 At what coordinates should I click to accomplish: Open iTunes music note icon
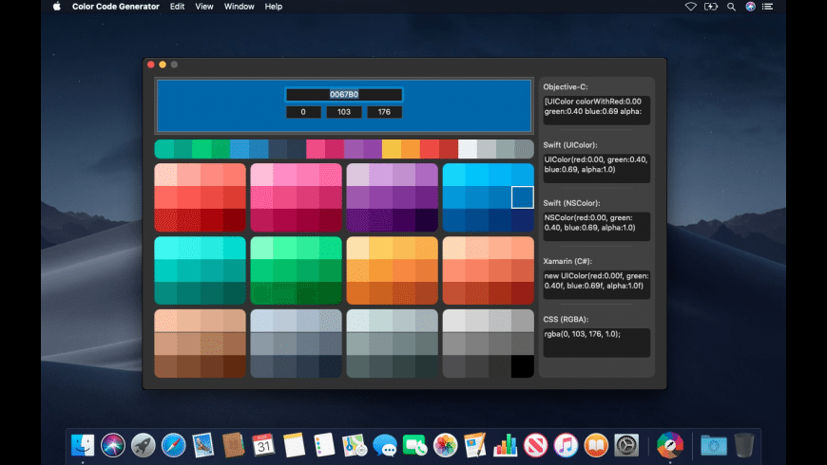pos(566,445)
